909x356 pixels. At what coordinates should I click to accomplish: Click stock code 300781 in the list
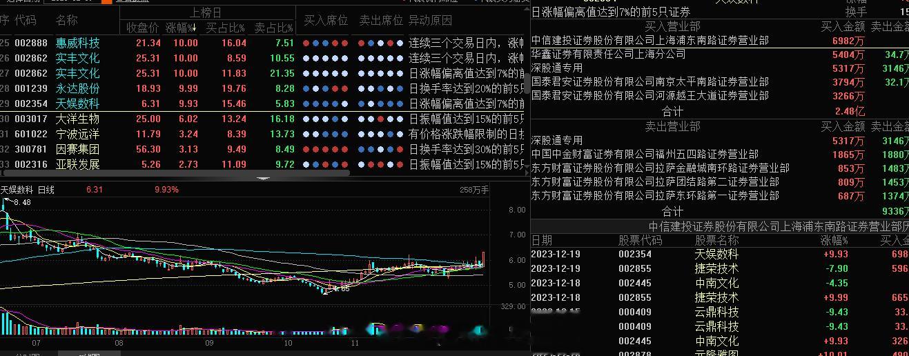pyautogui.click(x=31, y=149)
